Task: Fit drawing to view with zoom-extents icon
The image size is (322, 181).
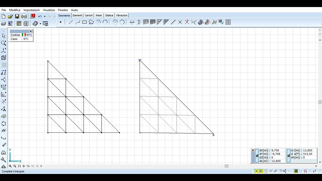Action: pyautogui.click(x=19, y=166)
